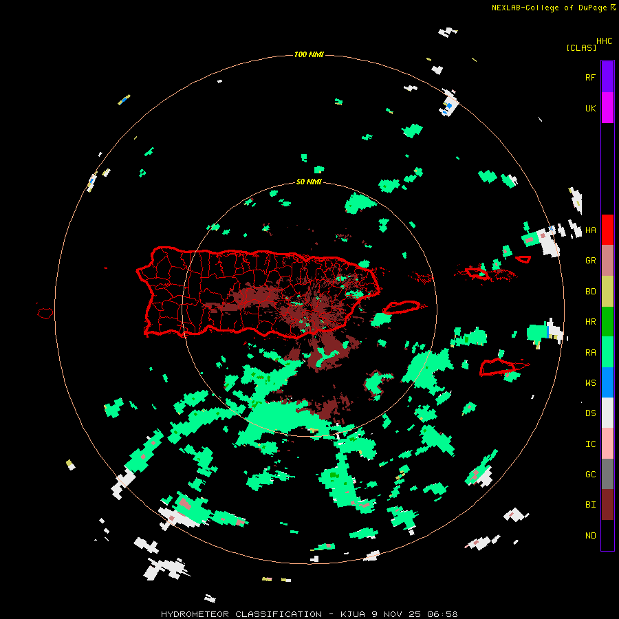
Task: Click the HR dark green legend swatch
Action: click(607, 322)
